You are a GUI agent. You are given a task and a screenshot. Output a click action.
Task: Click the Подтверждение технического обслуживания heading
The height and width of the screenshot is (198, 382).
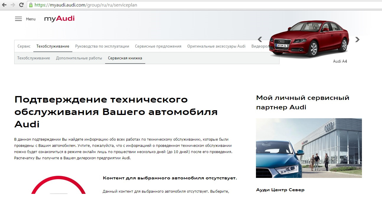(116, 112)
